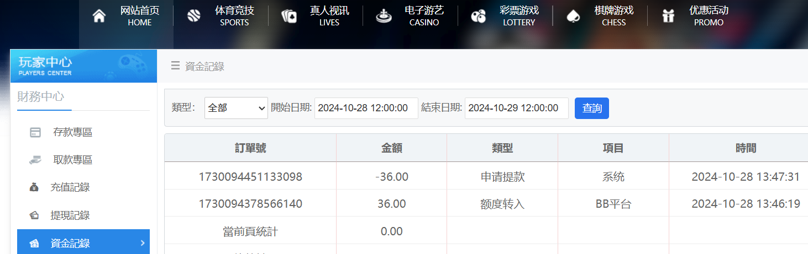808x254 pixels.
Task: Expand the 資金記錄 sidebar chevron
Action: point(142,243)
